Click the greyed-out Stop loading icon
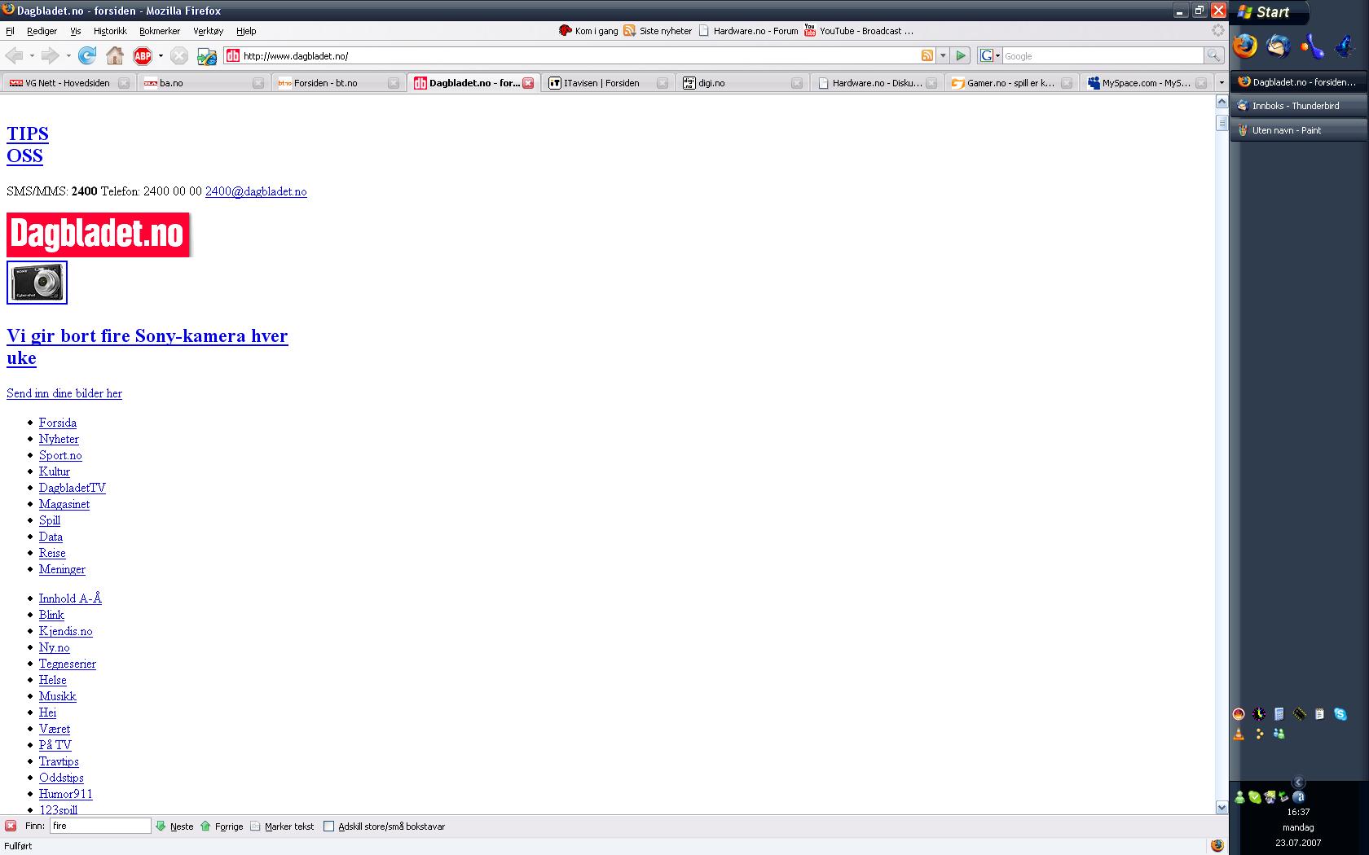 click(x=179, y=55)
